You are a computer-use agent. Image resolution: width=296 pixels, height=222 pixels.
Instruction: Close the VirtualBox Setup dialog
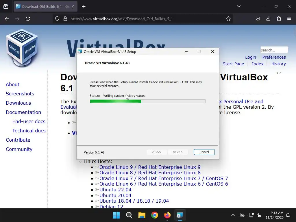(x=212, y=51)
